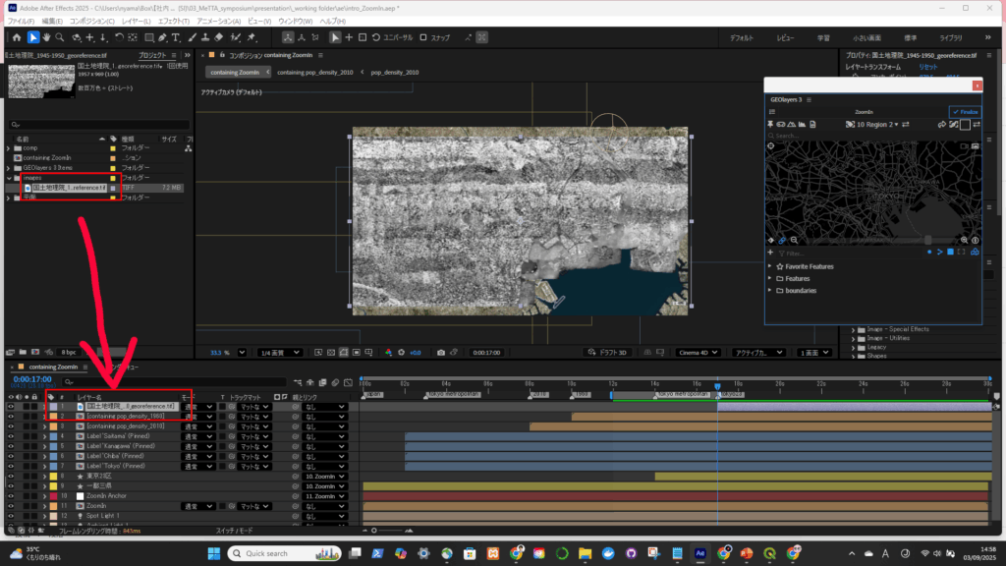Select the Pen tool
The height and width of the screenshot is (566, 1006).
[163, 37]
